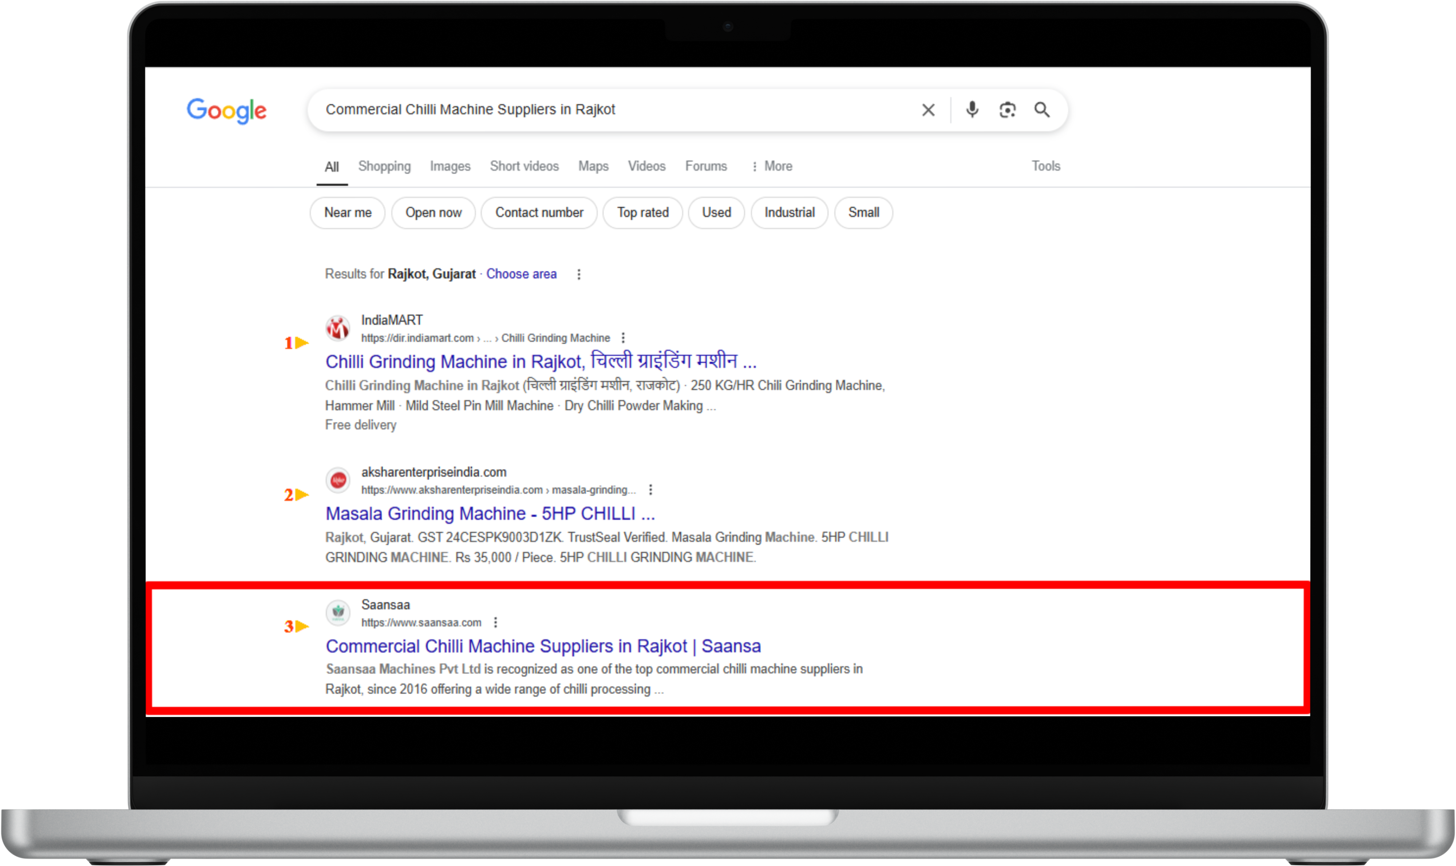Open the Short videos tab
Image resolution: width=1456 pixels, height=866 pixels.
coord(524,166)
